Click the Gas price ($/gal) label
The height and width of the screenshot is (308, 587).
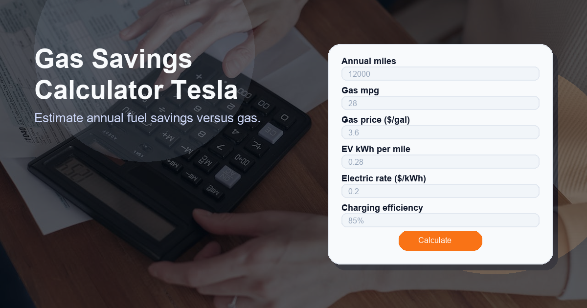376,120
